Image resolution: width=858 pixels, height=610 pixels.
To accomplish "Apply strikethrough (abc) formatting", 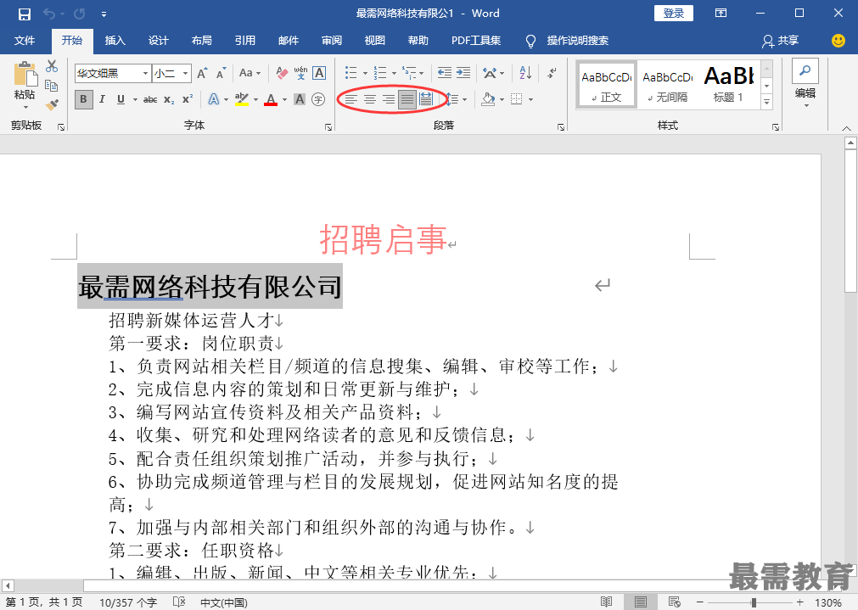I will tap(150, 99).
